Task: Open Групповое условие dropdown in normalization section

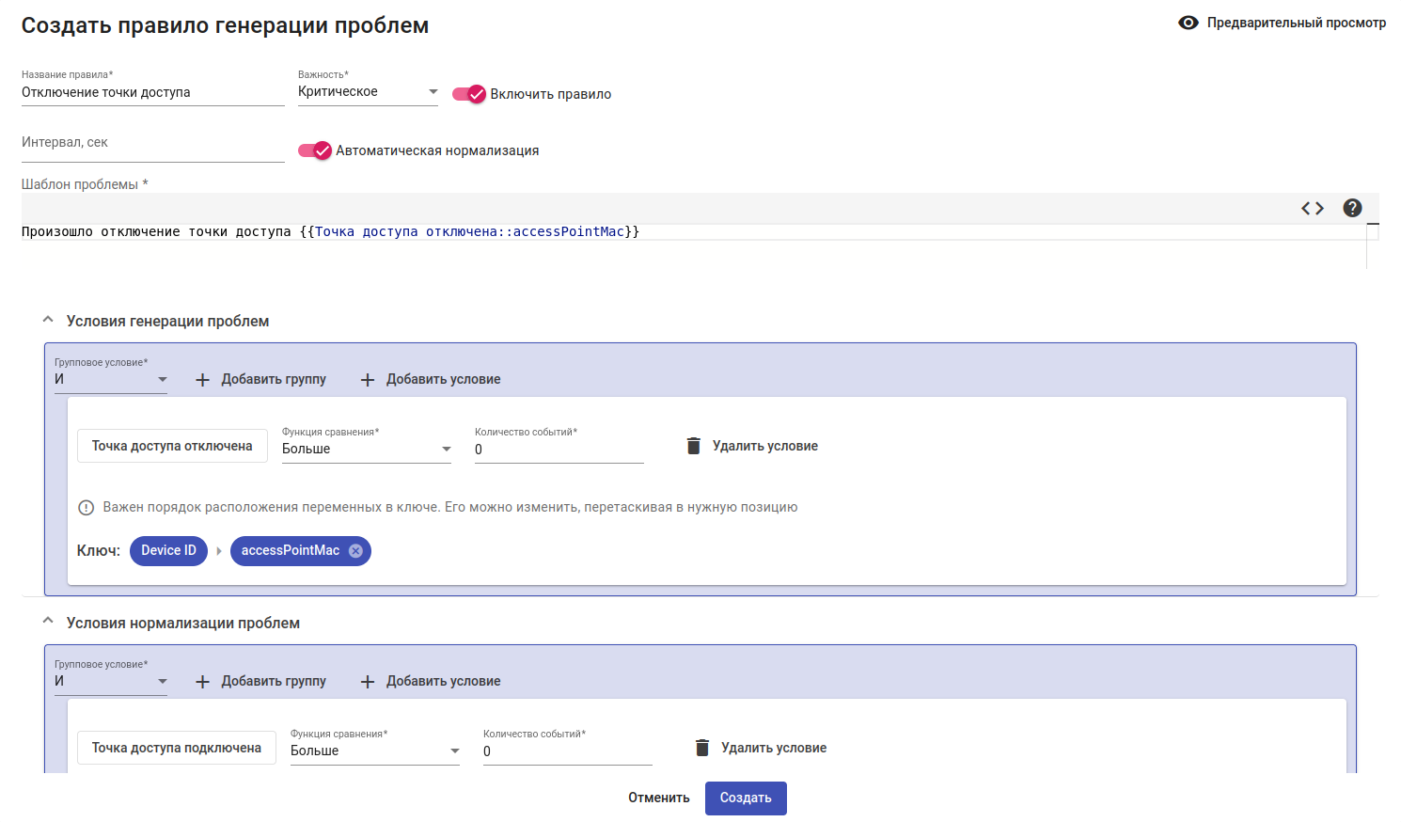Action: [x=110, y=681]
